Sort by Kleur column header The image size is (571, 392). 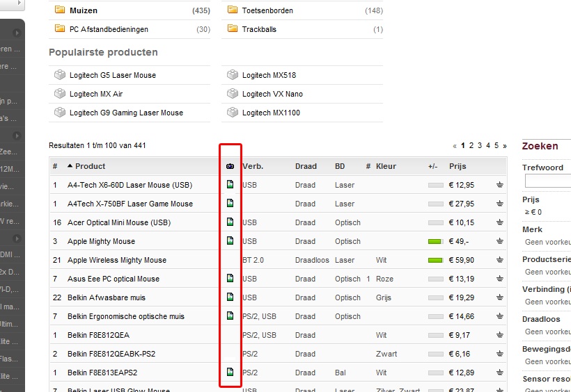(386, 166)
